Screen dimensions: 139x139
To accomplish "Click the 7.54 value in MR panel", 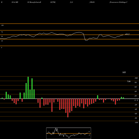I will pos(129,81).
